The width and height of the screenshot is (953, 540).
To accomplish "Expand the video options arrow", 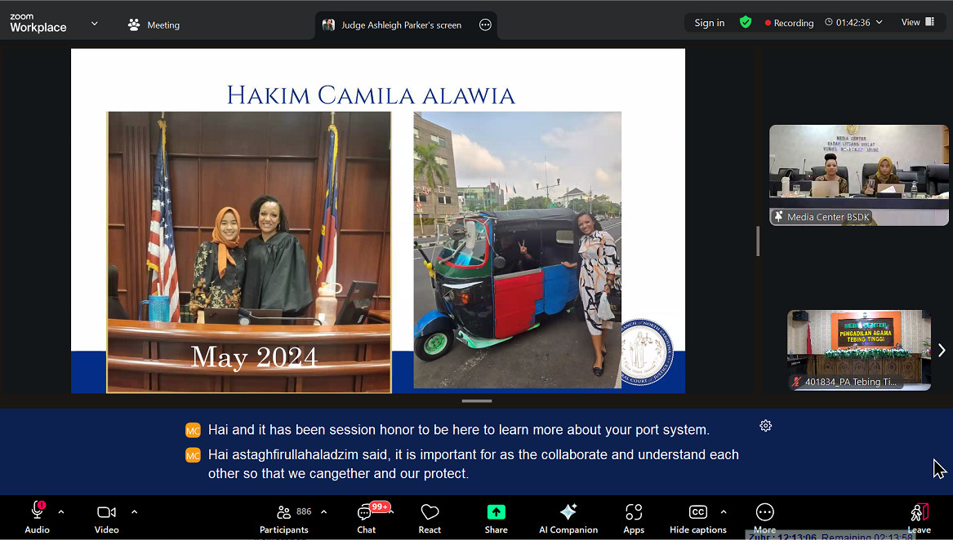I will pyautogui.click(x=134, y=512).
